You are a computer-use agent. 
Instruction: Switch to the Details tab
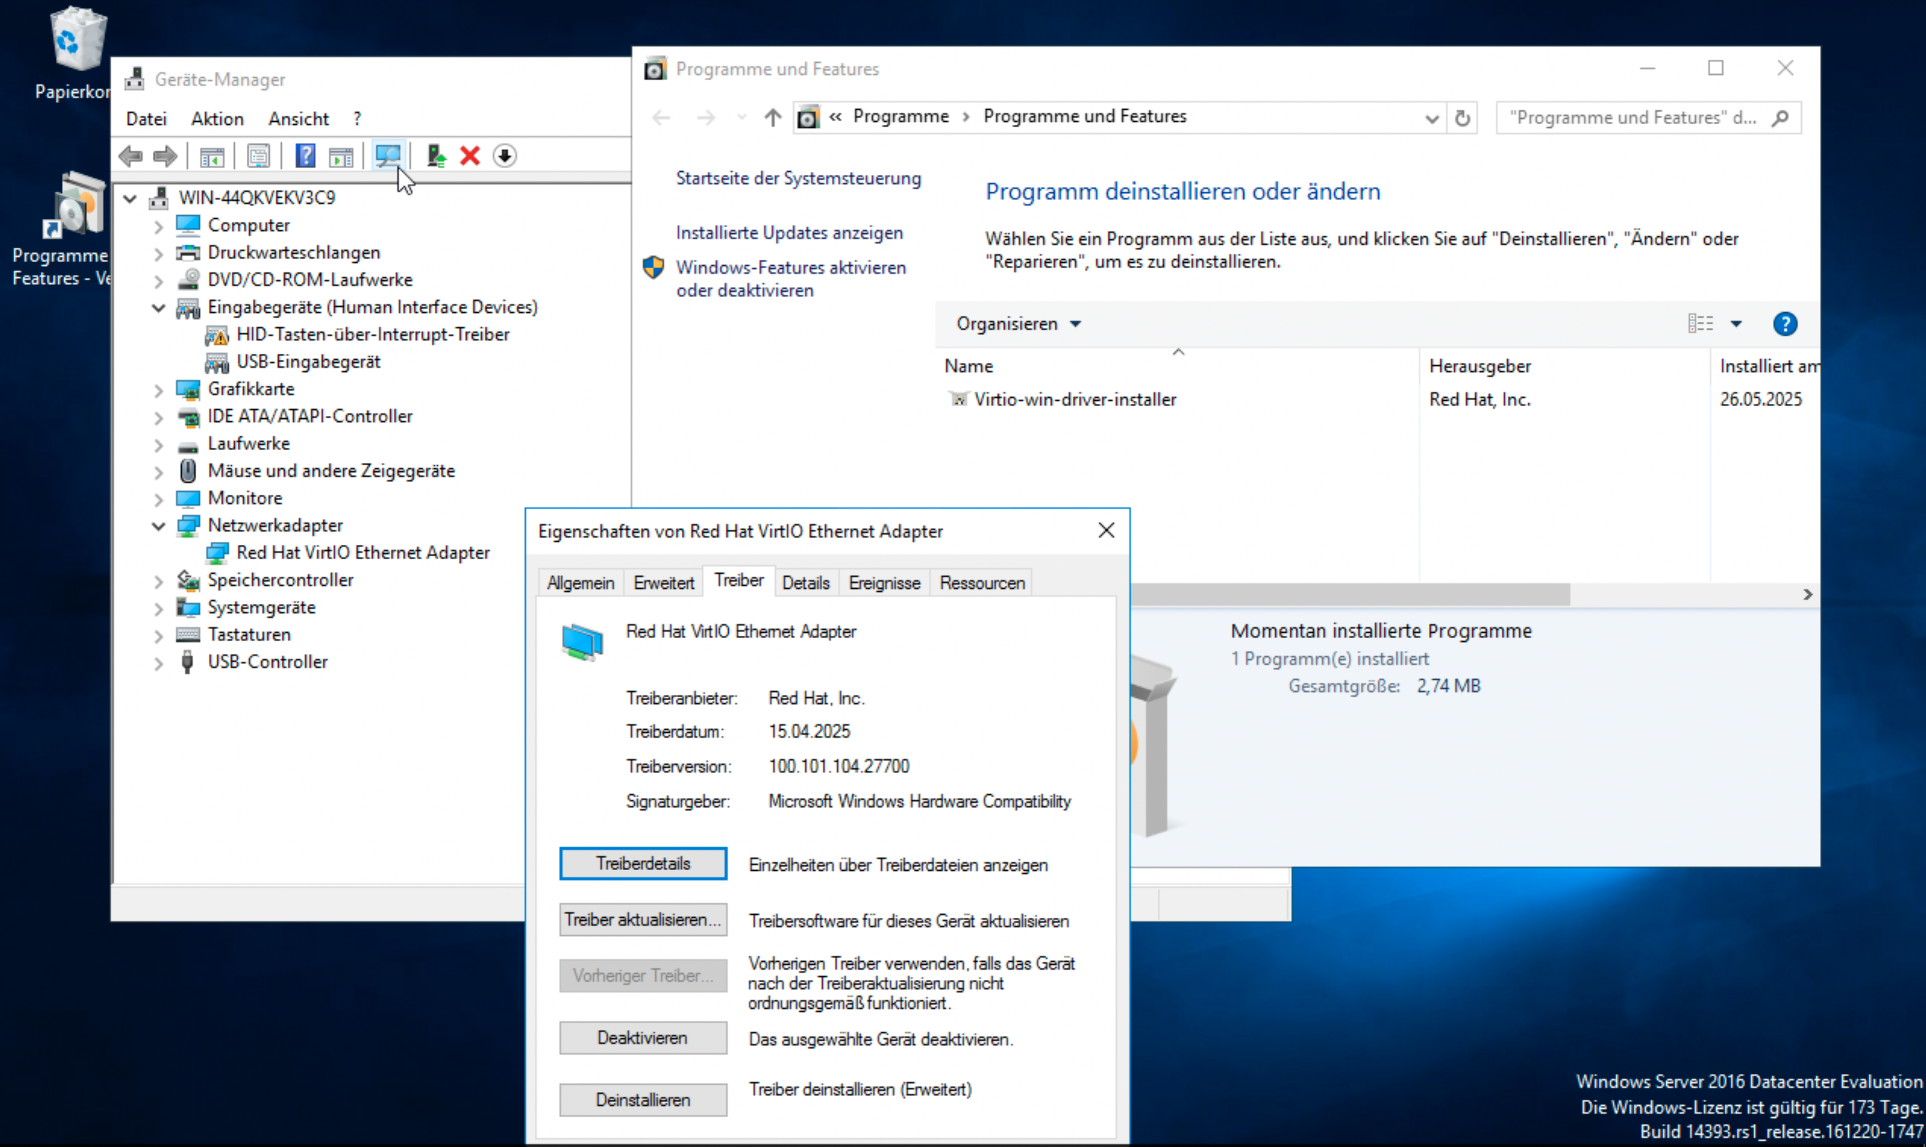click(805, 583)
